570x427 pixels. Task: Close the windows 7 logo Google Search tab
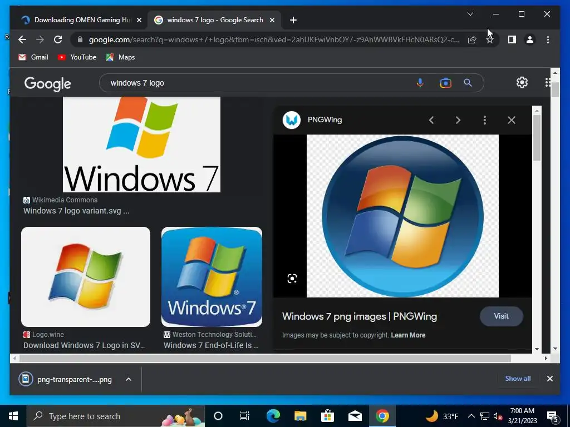(272, 20)
